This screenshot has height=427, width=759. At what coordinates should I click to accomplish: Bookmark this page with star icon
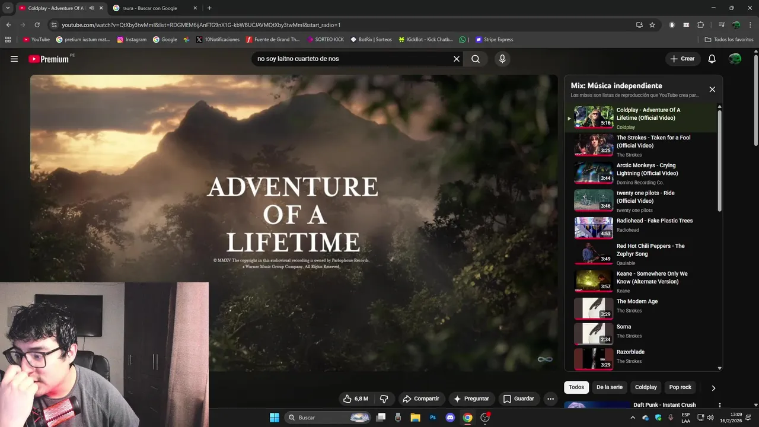point(652,25)
